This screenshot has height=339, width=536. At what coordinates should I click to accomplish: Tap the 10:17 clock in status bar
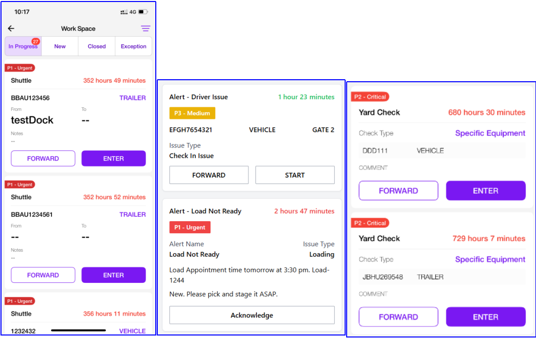tap(22, 12)
